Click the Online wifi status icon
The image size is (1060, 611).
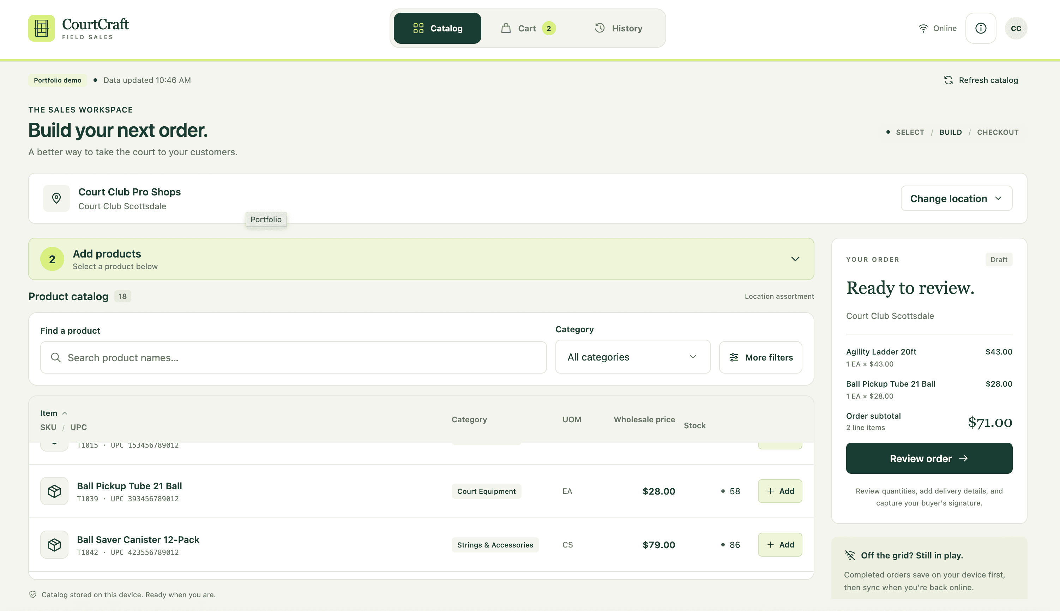coord(923,28)
